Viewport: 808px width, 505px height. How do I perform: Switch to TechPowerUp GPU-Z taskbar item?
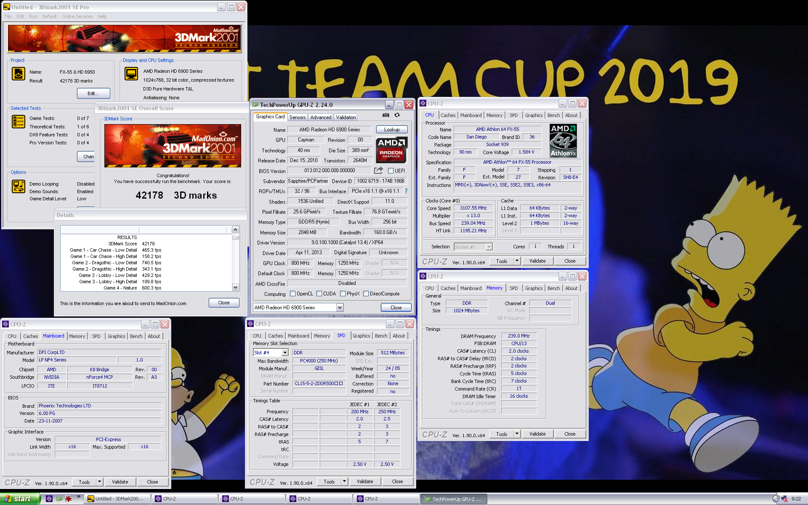pos(454,499)
